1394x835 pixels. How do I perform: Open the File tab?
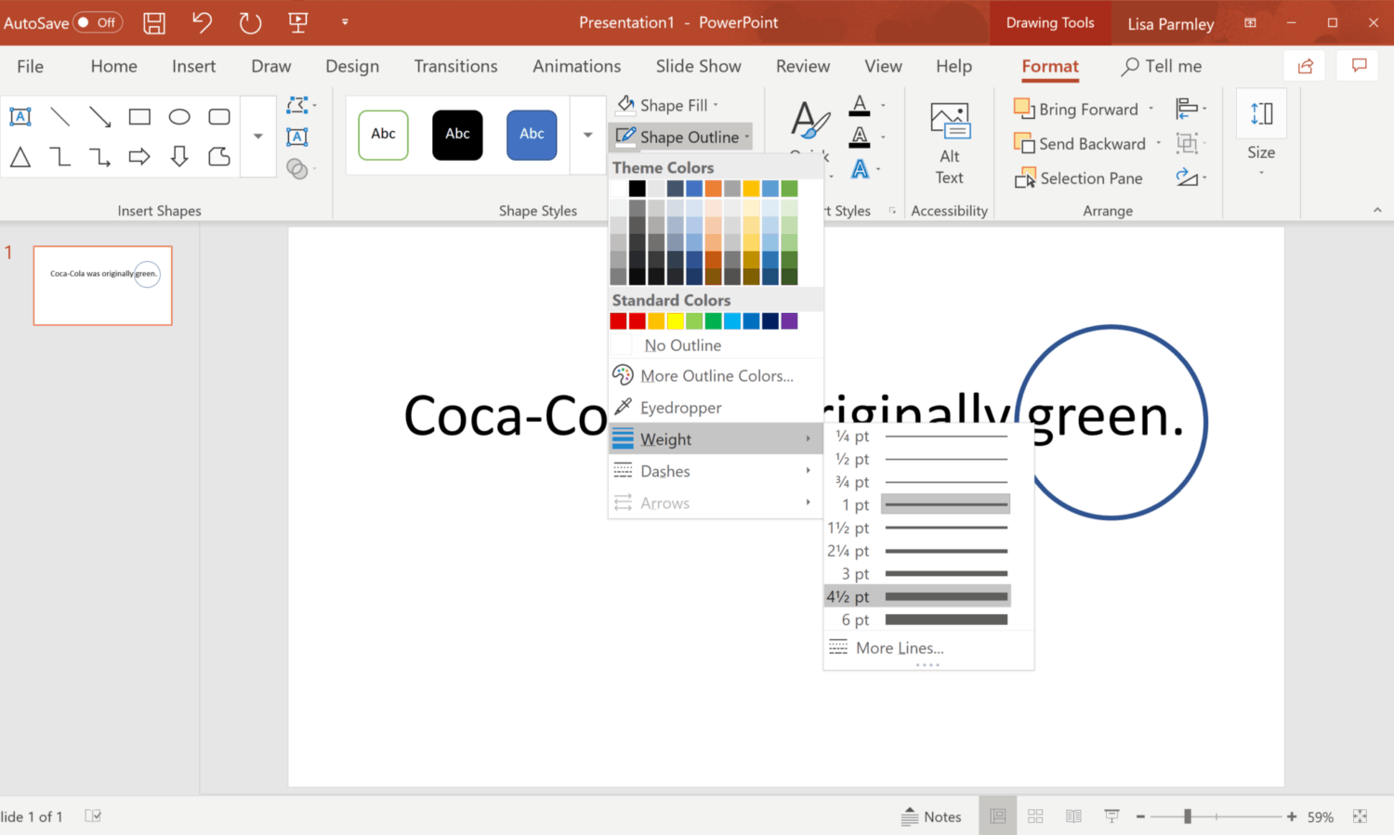(x=31, y=66)
